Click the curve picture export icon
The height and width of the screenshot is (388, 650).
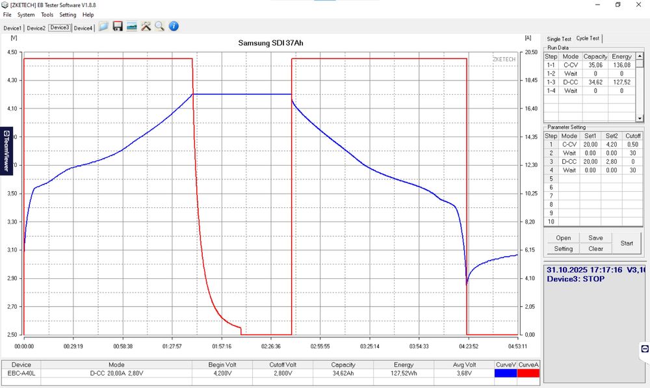pyautogui.click(x=132, y=27)
